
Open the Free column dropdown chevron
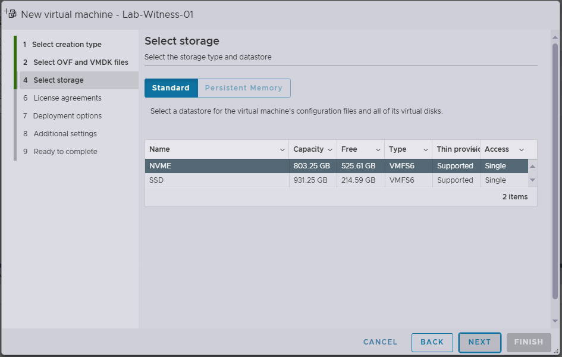(378, 150)
